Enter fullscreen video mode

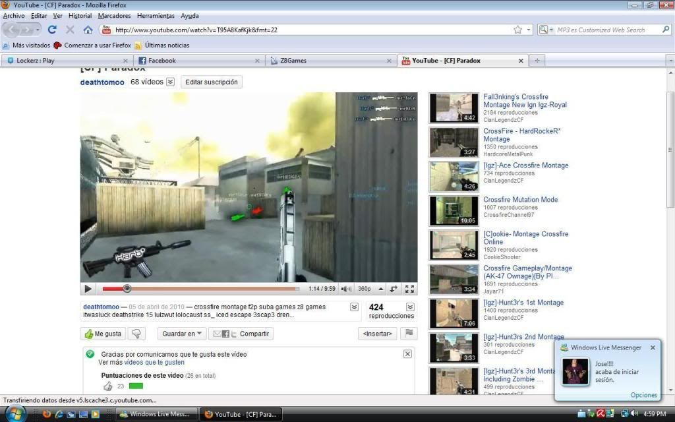(x=409, y=289)
